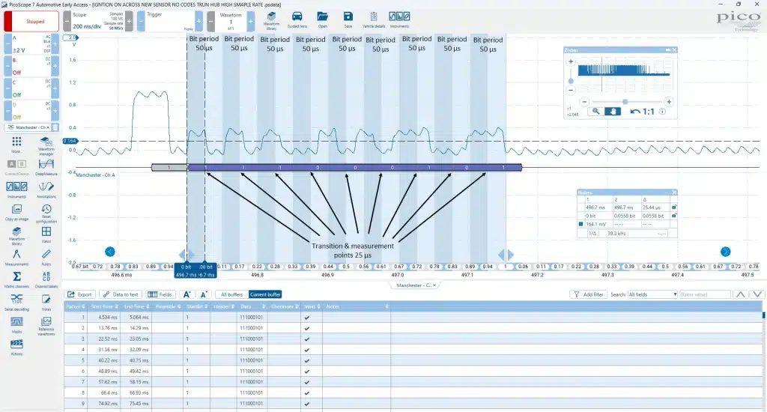This screenshot has height=412, width=767.
Task: Click vertical zoom slider handle in Zoom panel
Action: (x=571, y=81)
